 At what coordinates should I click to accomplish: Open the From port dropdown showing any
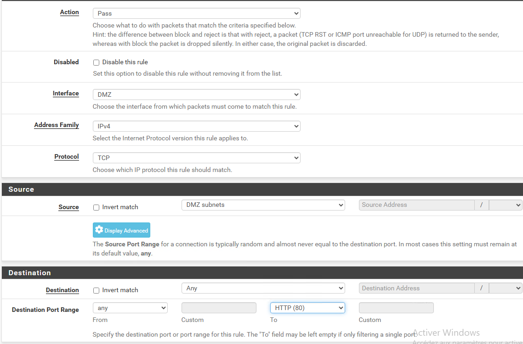130,308
